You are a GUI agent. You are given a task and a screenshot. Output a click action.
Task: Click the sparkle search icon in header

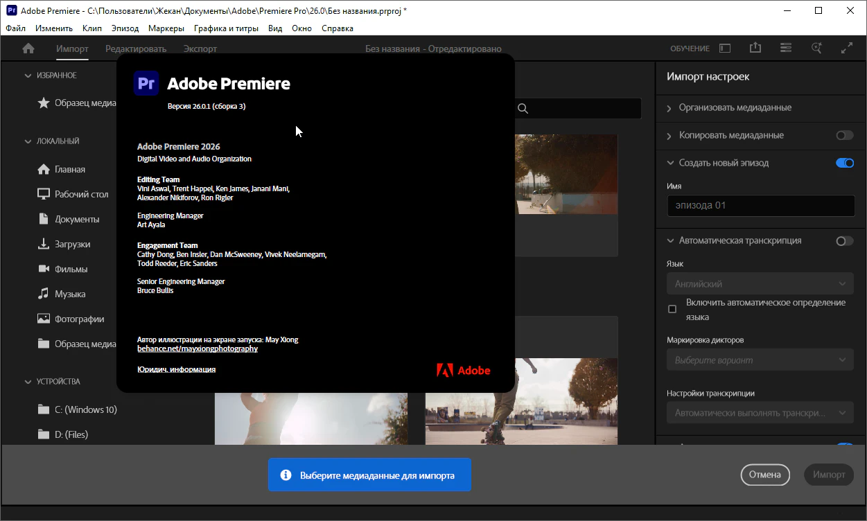click(816, 48)
